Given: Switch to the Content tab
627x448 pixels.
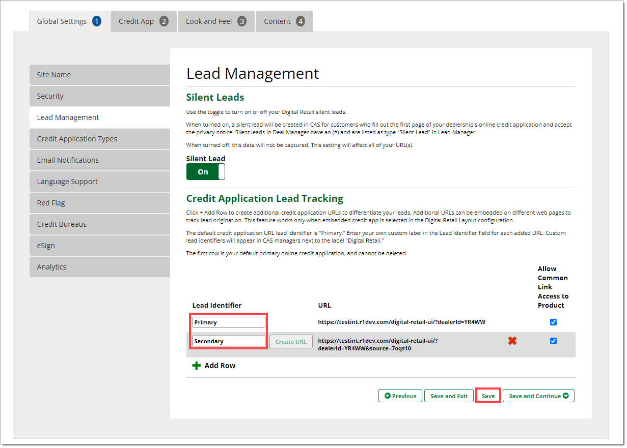Looking at the screenshot, I should click(x=284, y=21).
